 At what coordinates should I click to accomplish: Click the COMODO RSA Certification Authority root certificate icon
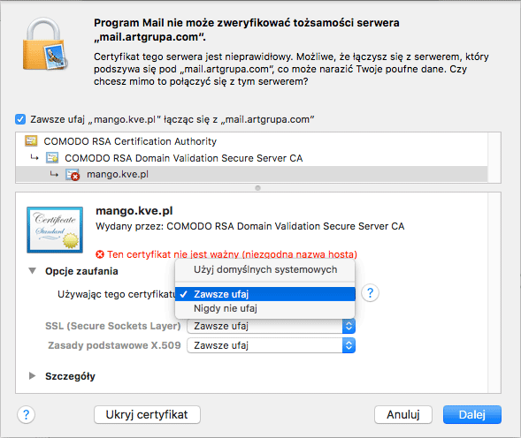(31, 141)
